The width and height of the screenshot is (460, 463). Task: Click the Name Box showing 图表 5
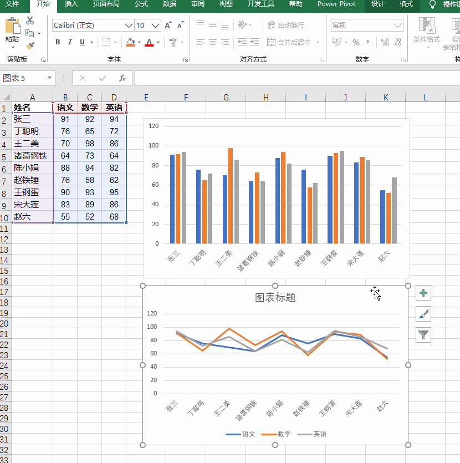[x=23, y=78]
